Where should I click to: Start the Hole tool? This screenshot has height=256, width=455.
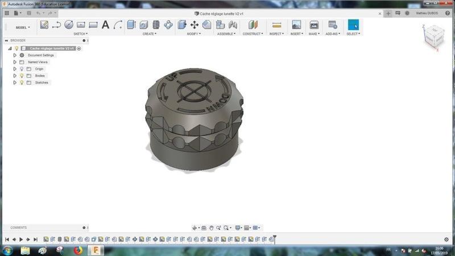pos(144,25)
